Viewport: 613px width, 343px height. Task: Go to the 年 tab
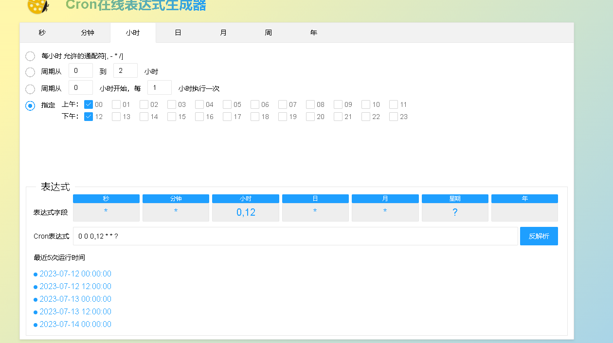(314, 33)
